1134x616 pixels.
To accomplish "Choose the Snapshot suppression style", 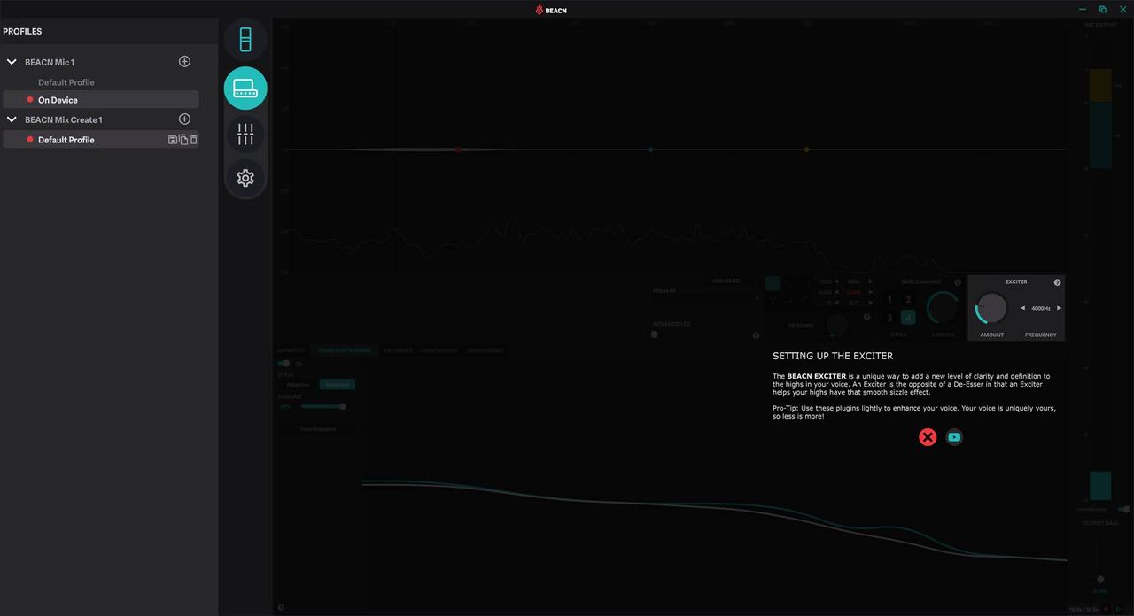I will point(337,385).
